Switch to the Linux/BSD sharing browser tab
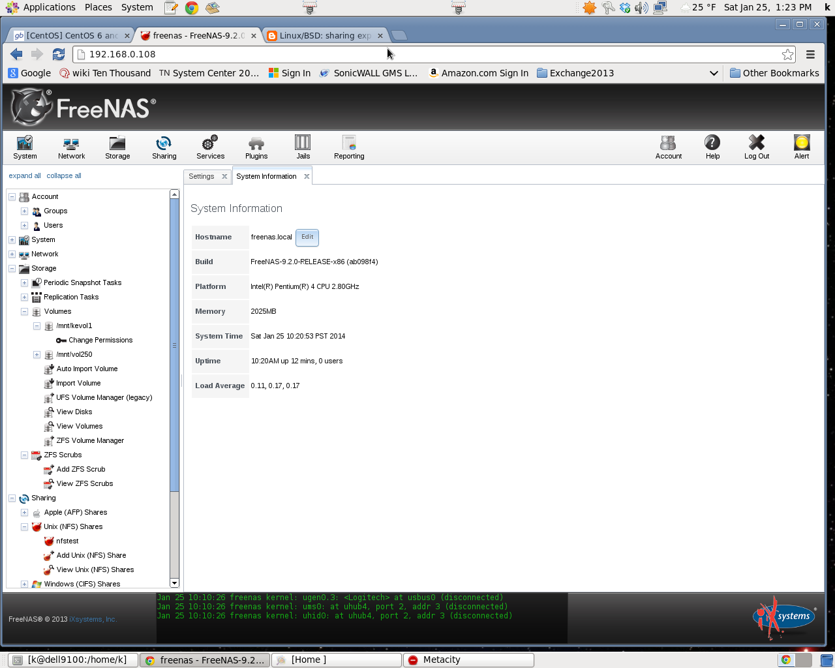The image size is (835, 668). click(326, 35)
